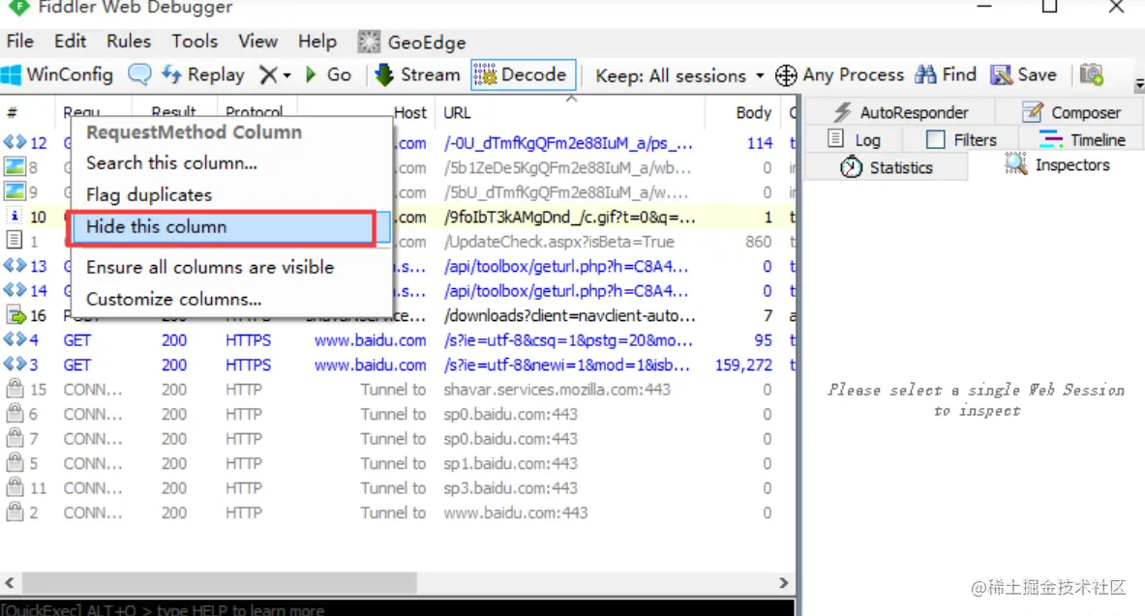1145x616 pixels.
Task: Select image session 8 icon
Action: pyautogui.click(x=15, y=167)
